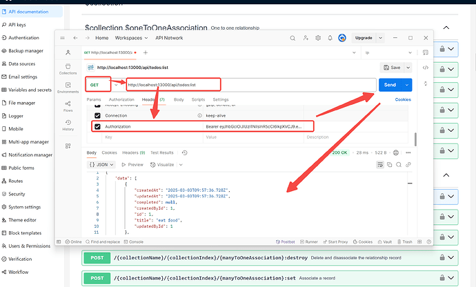Switch to request Settings tab

[221, 99]
